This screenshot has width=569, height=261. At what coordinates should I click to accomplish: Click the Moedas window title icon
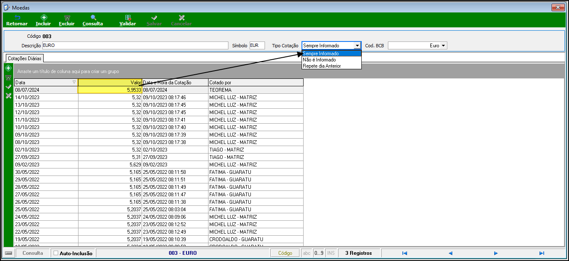(7, 7)
